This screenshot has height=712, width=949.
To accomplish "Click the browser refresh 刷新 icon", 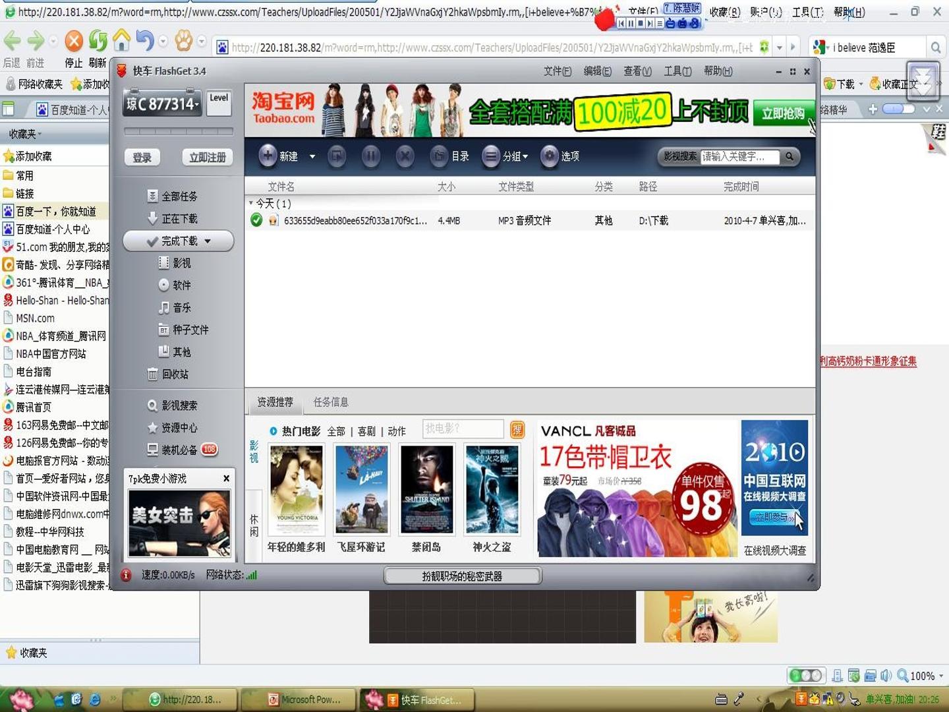I will 98,41.
